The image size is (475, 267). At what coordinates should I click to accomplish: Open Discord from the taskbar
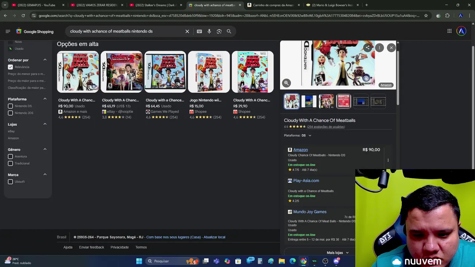(x=336, y=261)
